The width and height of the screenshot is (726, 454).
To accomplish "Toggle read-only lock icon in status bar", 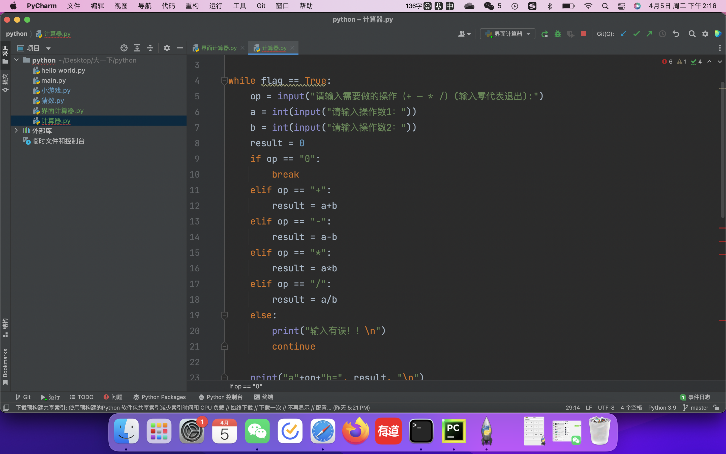I will click(716, 407).
